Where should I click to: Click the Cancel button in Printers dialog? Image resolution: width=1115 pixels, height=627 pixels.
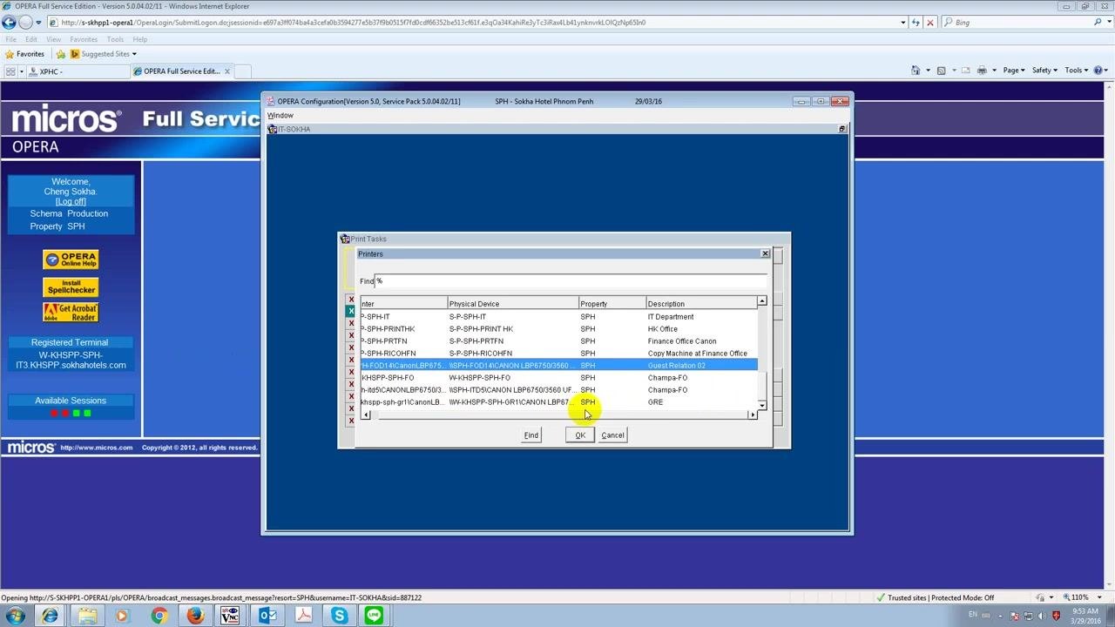point(612,435)
